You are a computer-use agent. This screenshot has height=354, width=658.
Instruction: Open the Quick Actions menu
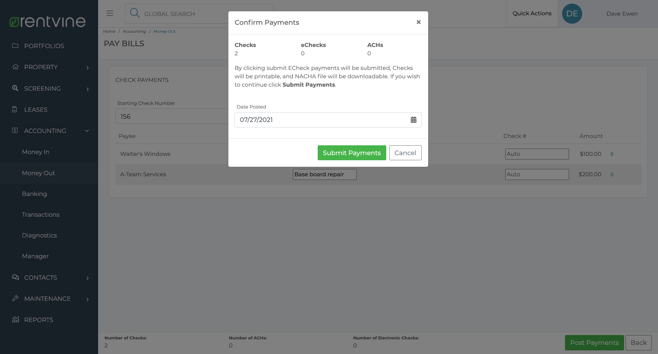[532, 13]
